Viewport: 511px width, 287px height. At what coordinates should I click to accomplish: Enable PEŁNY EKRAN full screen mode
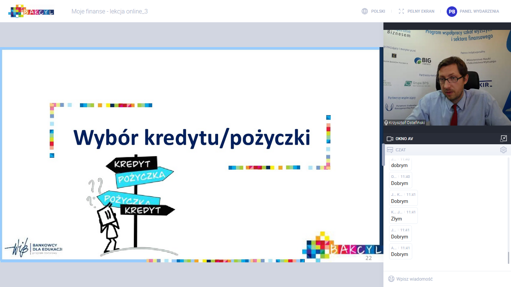point(421,11)
